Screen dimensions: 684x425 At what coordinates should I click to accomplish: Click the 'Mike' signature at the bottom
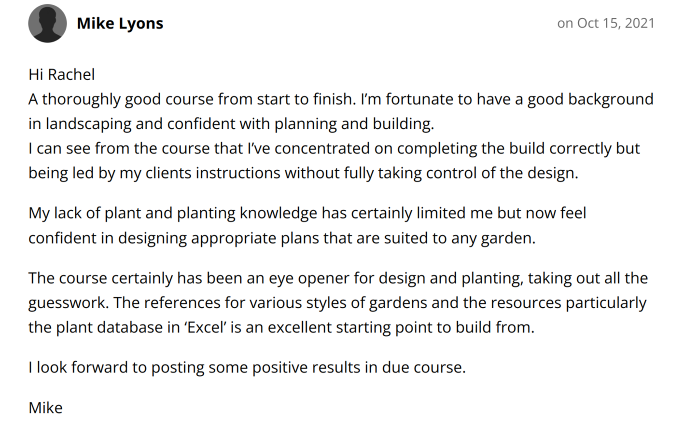[x=45, y=408]
